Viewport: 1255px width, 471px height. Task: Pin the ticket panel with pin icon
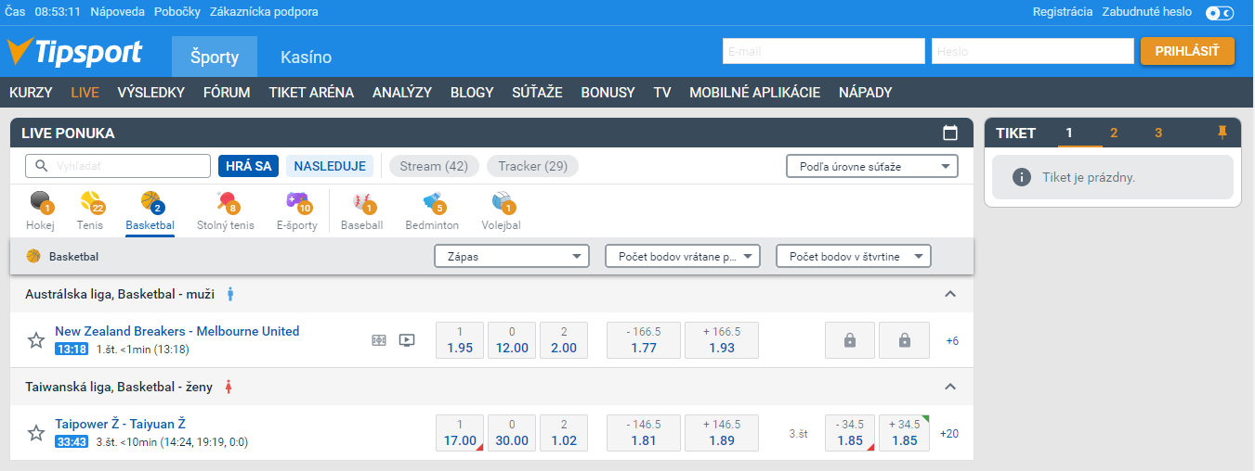[x=1222, y=133]
